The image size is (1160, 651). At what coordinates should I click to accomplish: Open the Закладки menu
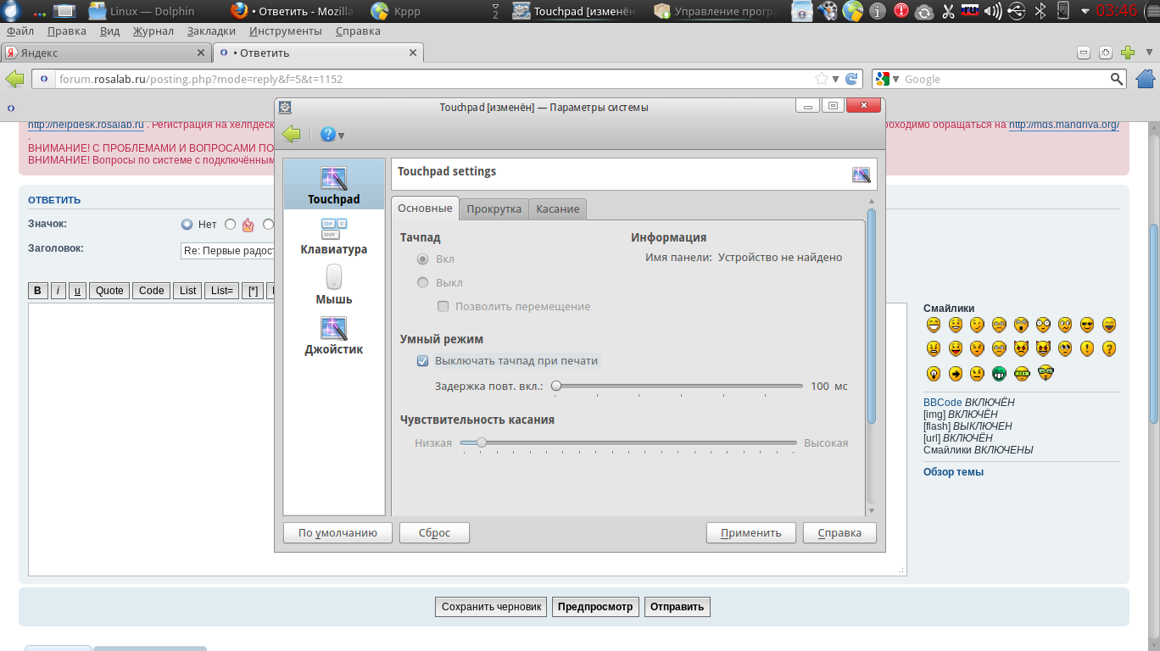coord(211,31)
